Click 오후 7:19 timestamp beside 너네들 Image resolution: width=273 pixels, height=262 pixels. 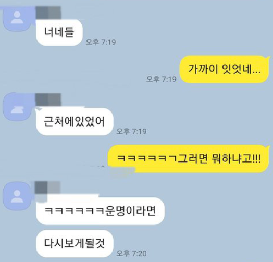(101, 42)
